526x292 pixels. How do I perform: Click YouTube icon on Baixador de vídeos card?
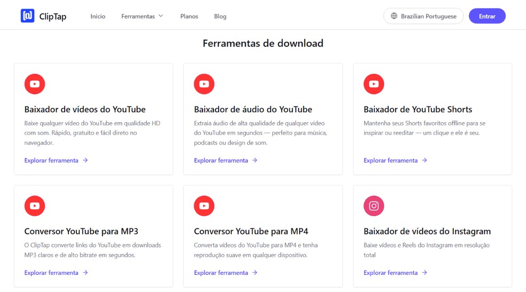point(35,84)
